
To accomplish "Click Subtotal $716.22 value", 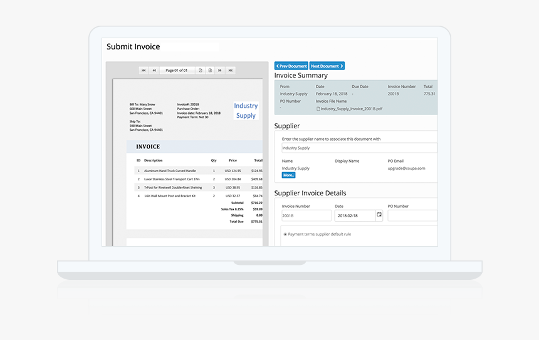I will click(x=257, y=203).
